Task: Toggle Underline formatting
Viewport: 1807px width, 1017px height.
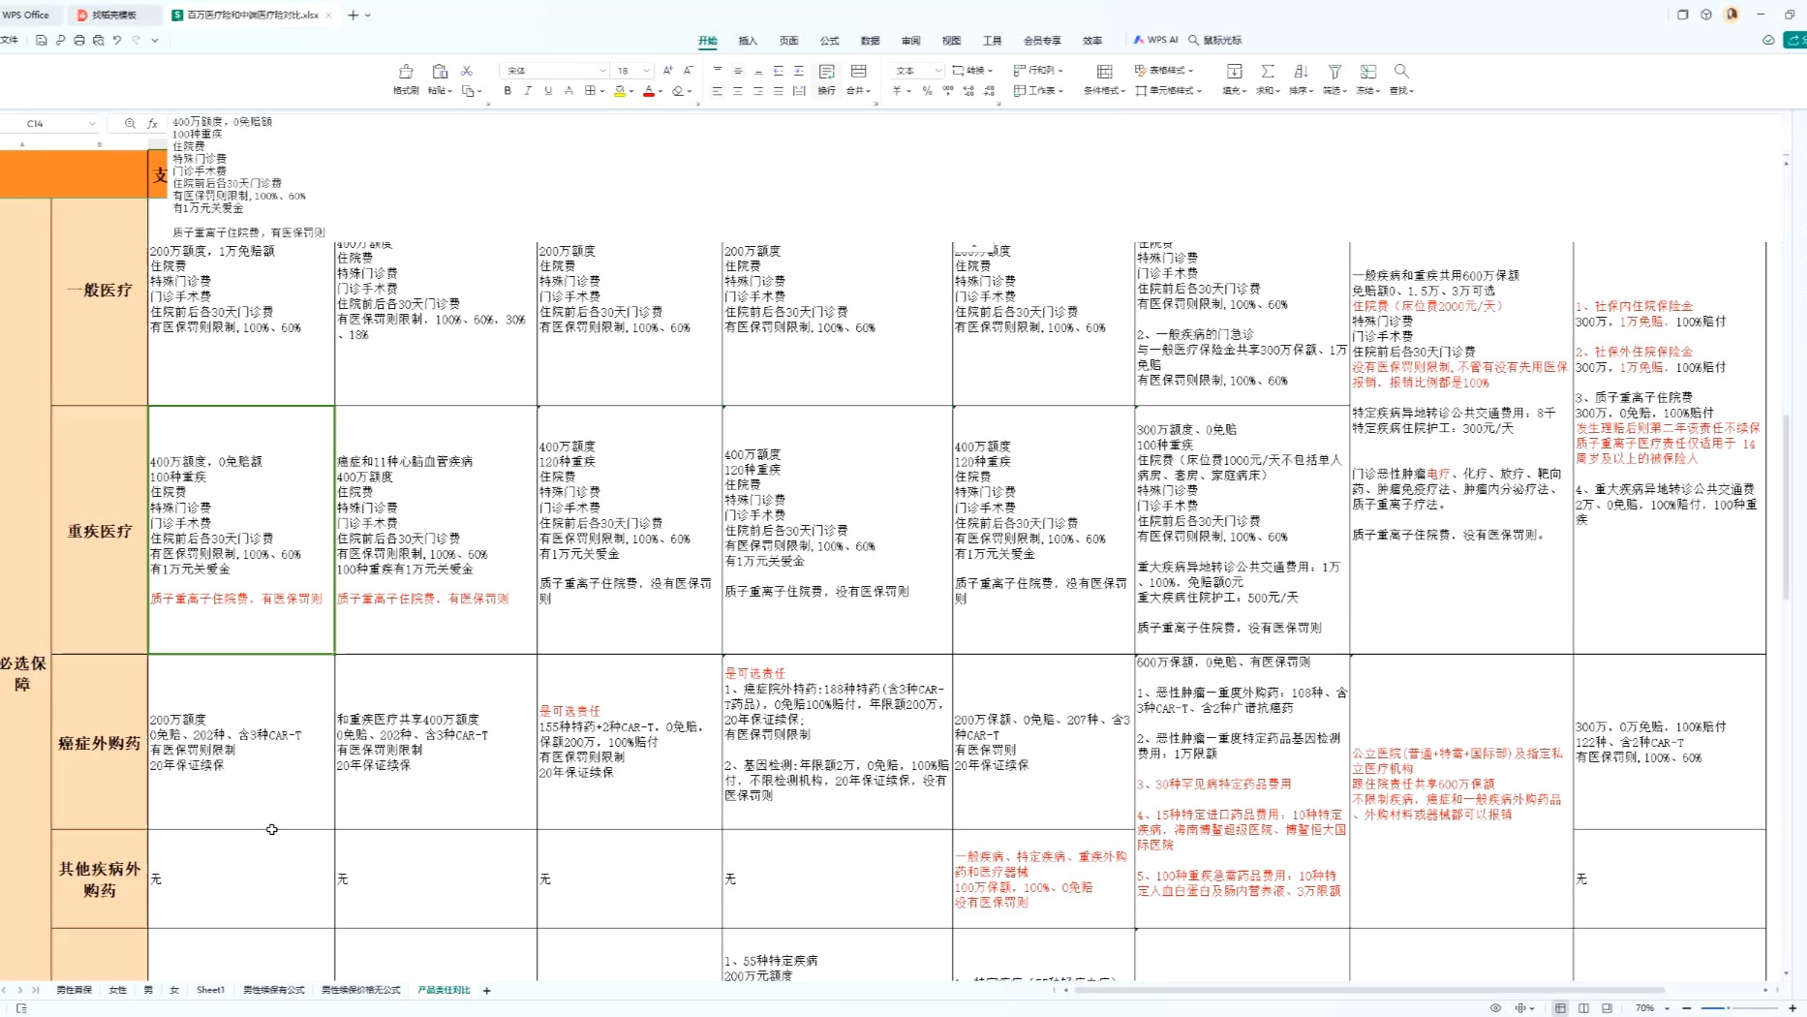Action: [x=548, y=90]
